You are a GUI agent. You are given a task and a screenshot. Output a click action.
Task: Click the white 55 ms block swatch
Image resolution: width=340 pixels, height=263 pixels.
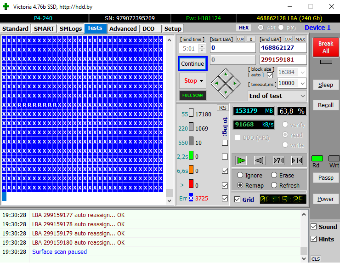coord(191,112)
